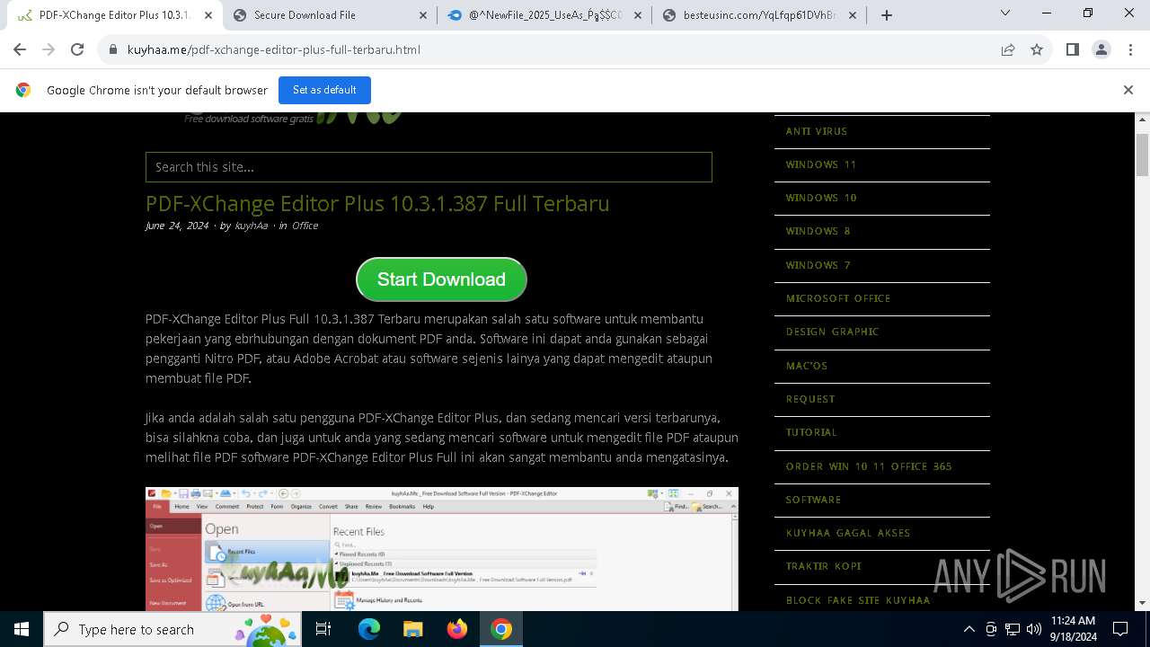This screenshot has height=647, width=1150.
Task: Close the PDF-XChange Editor Plus tab
Action: coord(208,14)
